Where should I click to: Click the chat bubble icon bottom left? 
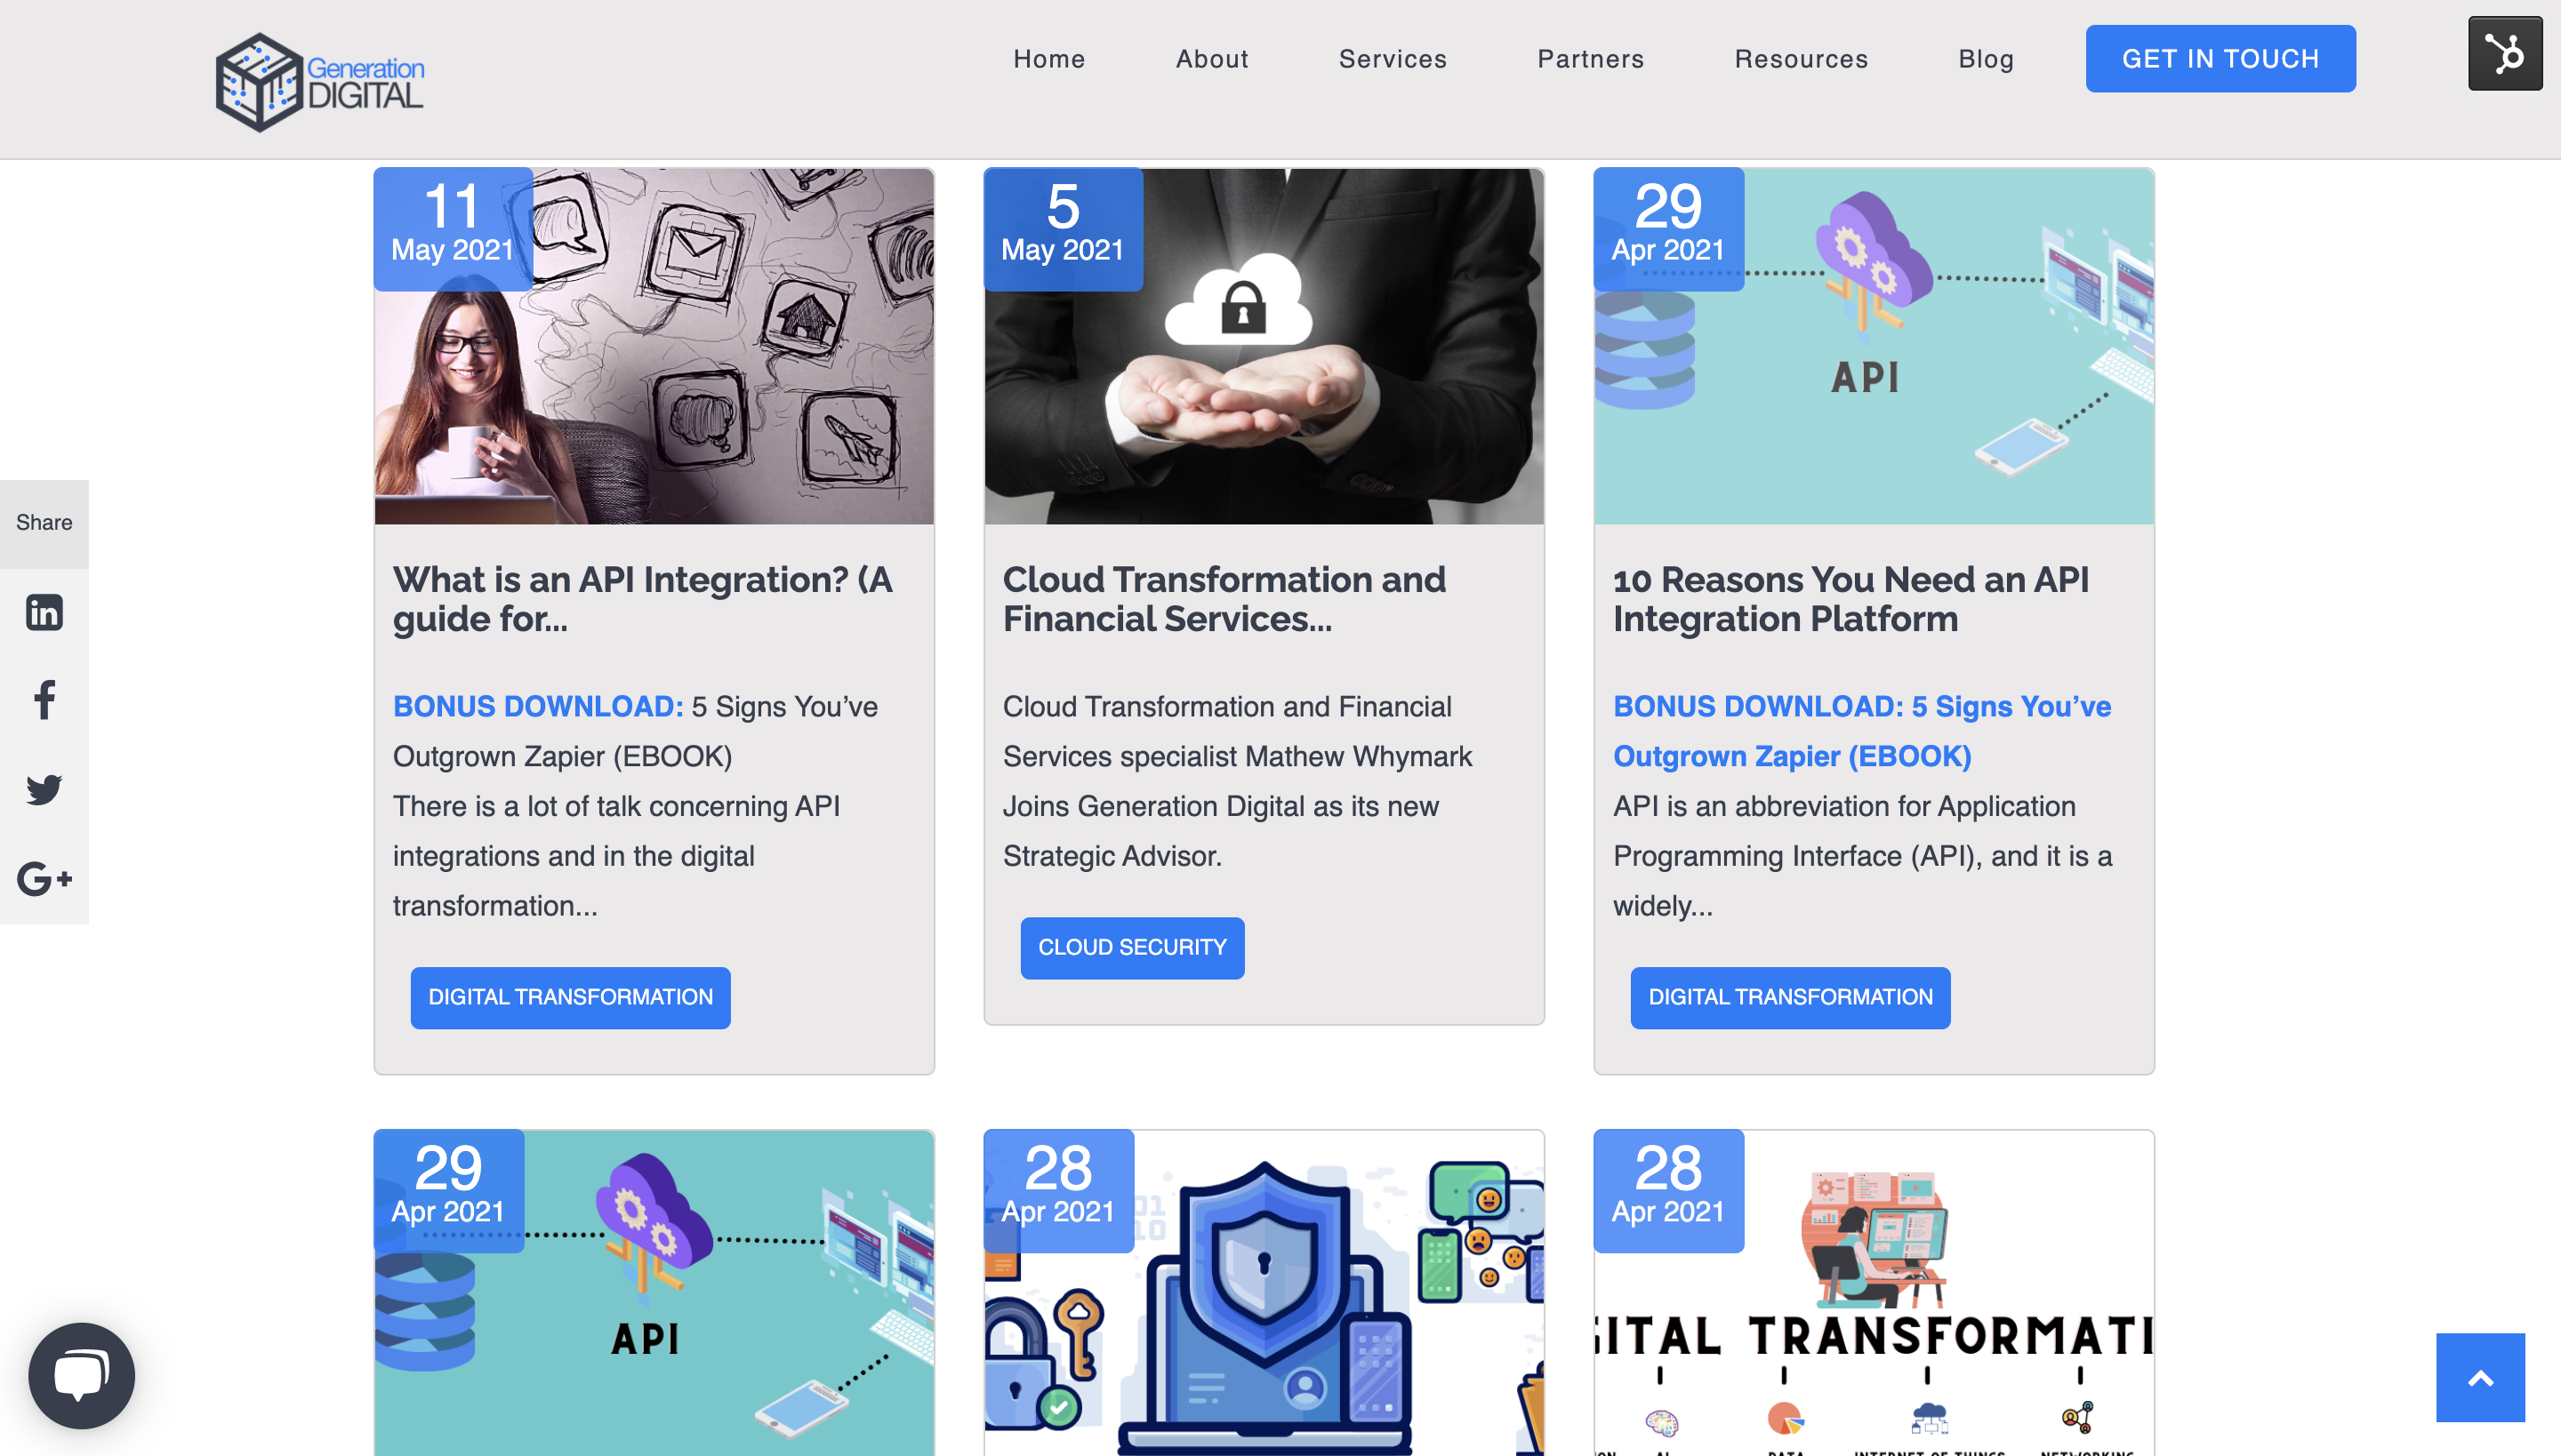(x=81, y=1375)
